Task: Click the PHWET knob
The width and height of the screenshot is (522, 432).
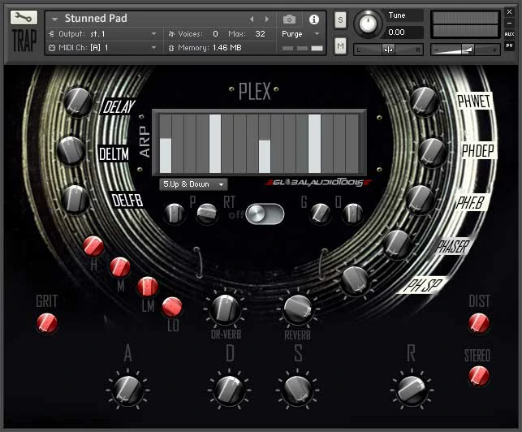Action: pos(424,102)
